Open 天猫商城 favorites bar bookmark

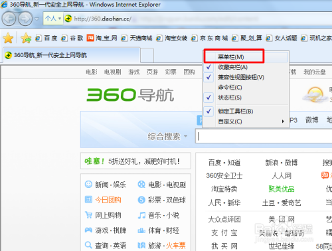click(x=137, y=38)
